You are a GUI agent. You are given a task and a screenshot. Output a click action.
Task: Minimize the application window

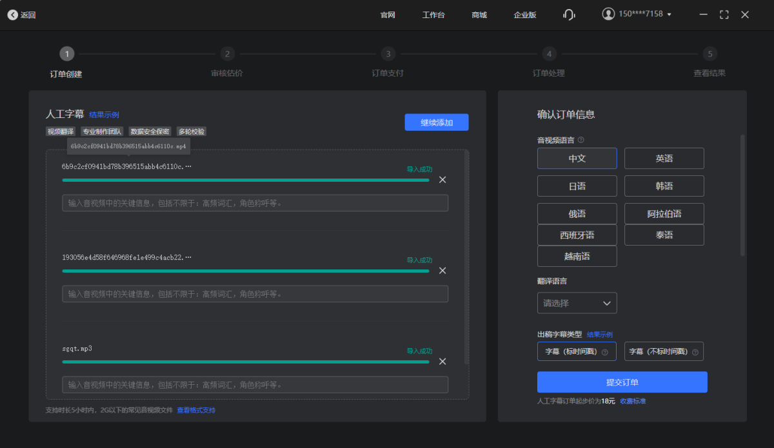point(704,14)
